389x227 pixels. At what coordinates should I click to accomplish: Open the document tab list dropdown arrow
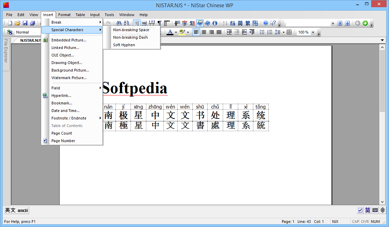[382, 40]
